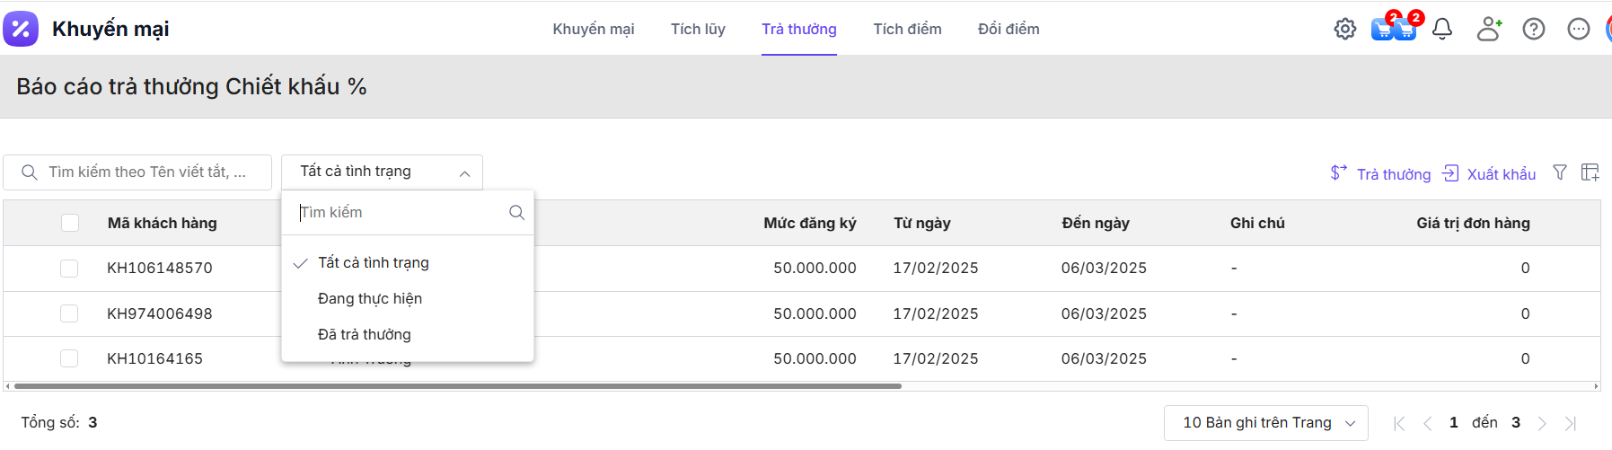
Task: Open the table column settings icon
Action: [1590, 172]
